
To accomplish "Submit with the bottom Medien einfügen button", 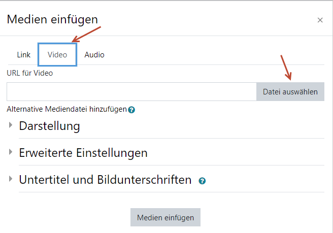I will point(165,217).
